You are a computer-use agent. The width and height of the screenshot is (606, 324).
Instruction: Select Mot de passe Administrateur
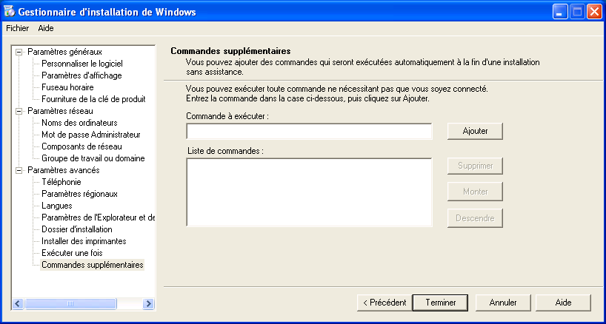(x=91, y=135)
